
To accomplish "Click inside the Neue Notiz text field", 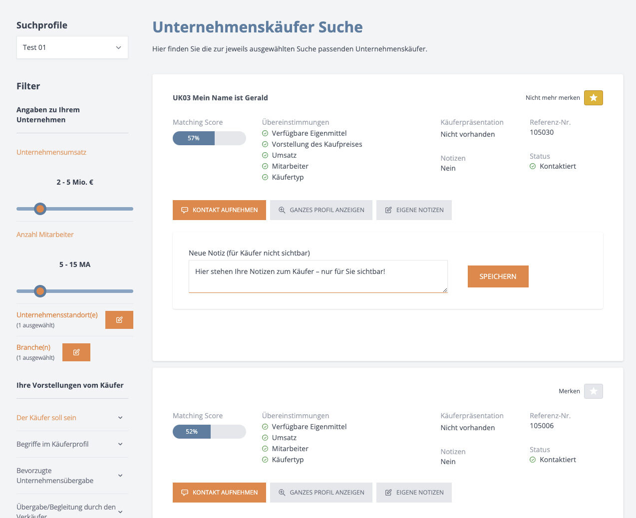I will 318,276.
